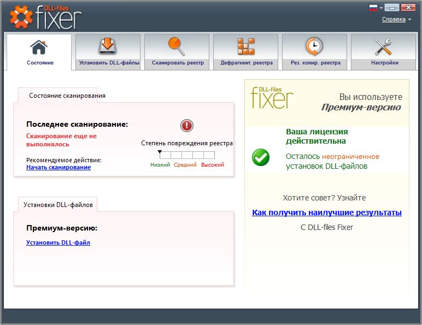Minimize the DLL-files Fixer window
Screen dimensions: 422x325
pos(392,8)
